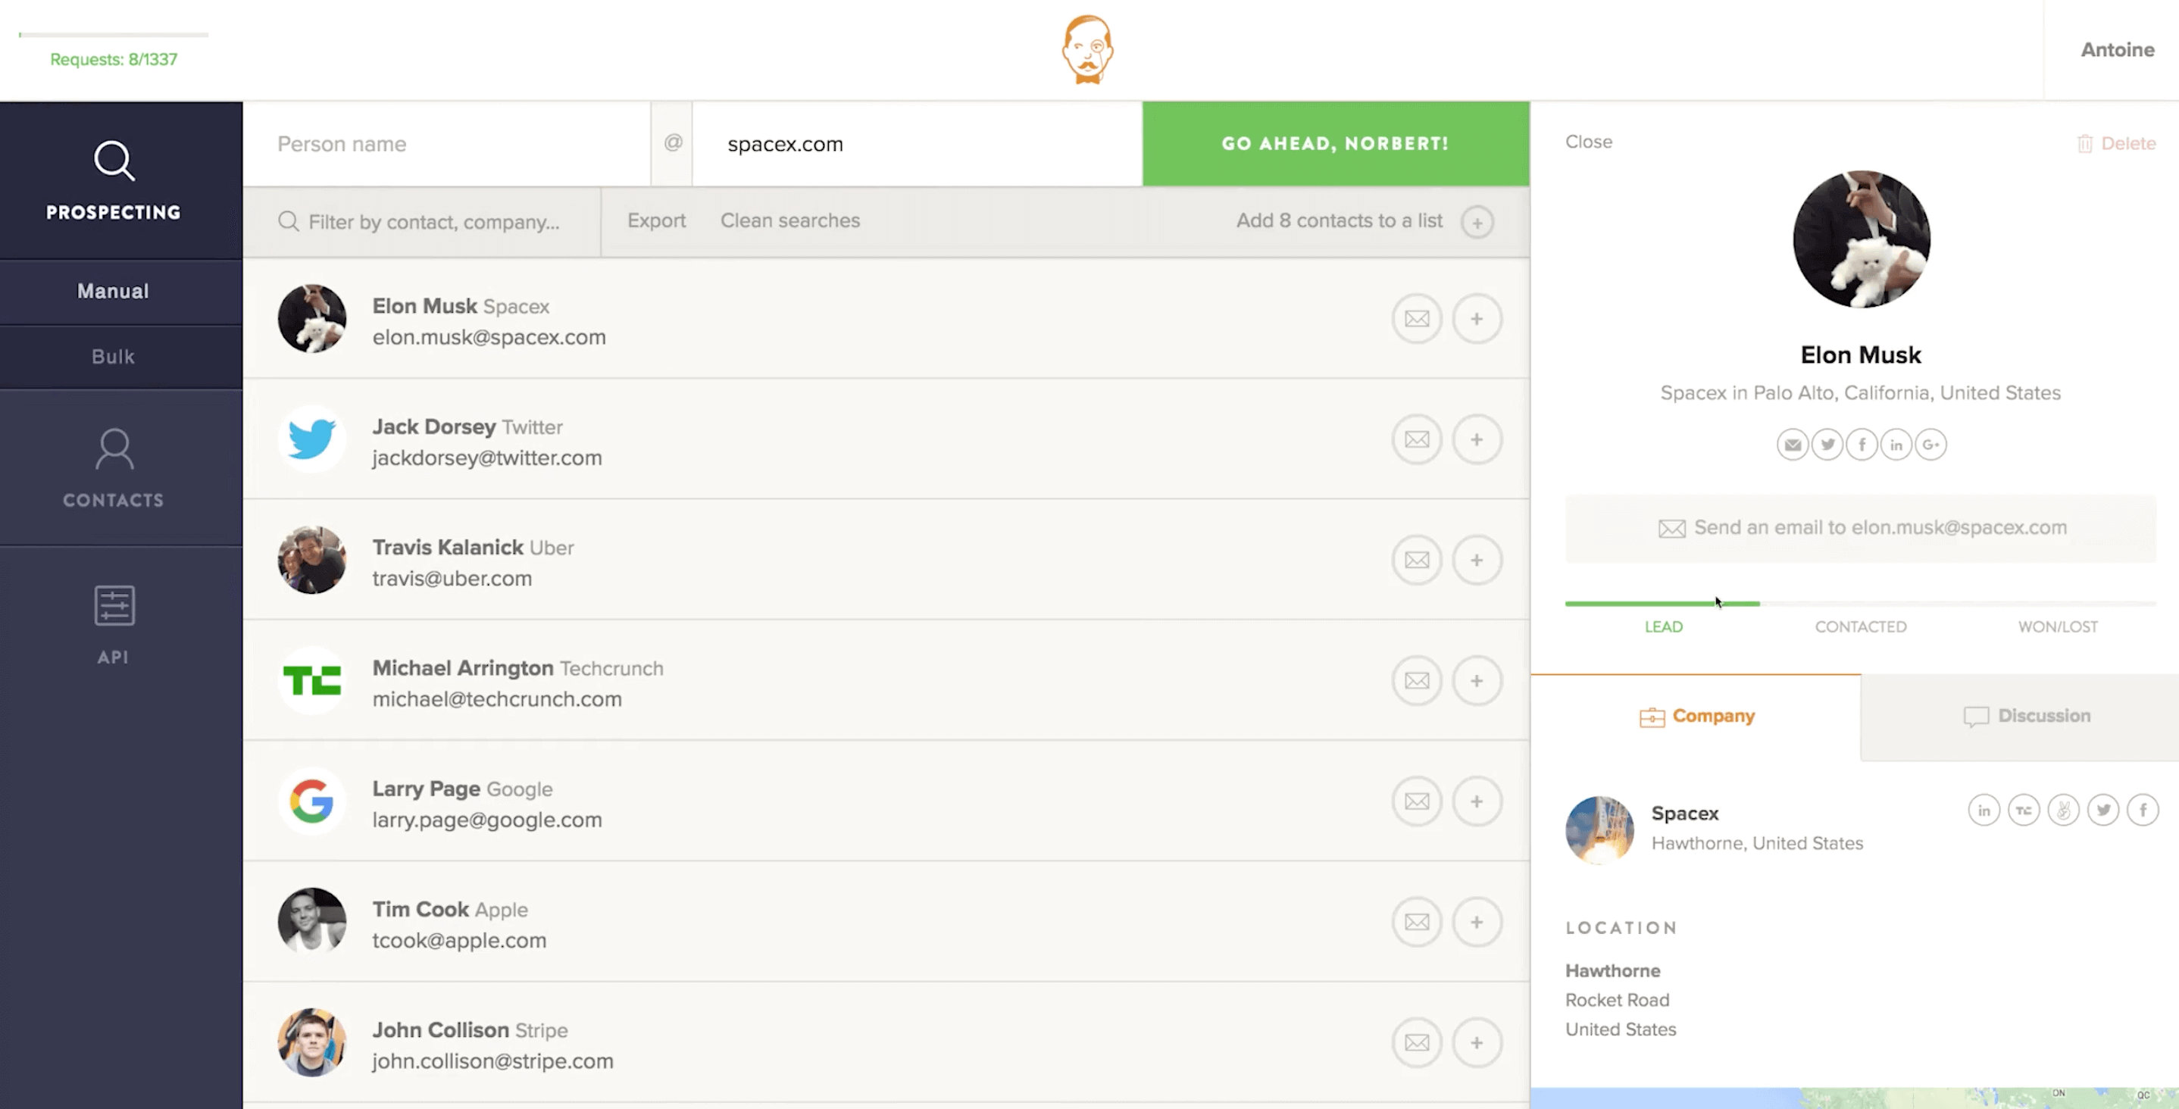Focus the Person name field
The height and width of the screenshot is (1109, 2179).
446,144
